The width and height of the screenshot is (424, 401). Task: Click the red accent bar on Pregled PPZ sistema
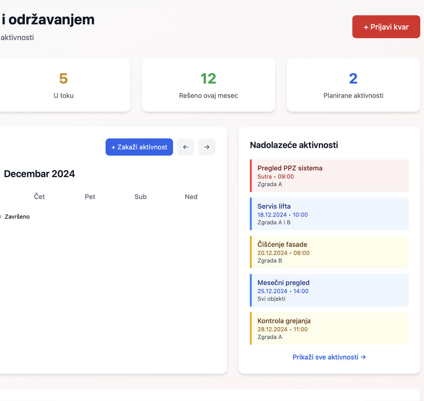click(x=251, y=176)
